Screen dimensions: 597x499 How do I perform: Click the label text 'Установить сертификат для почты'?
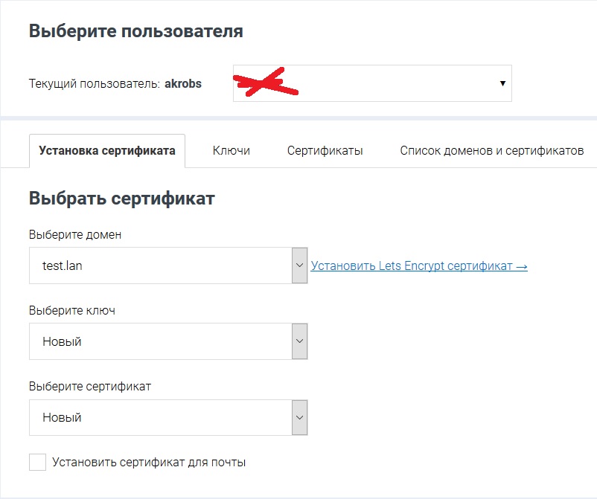coord(149,463)
